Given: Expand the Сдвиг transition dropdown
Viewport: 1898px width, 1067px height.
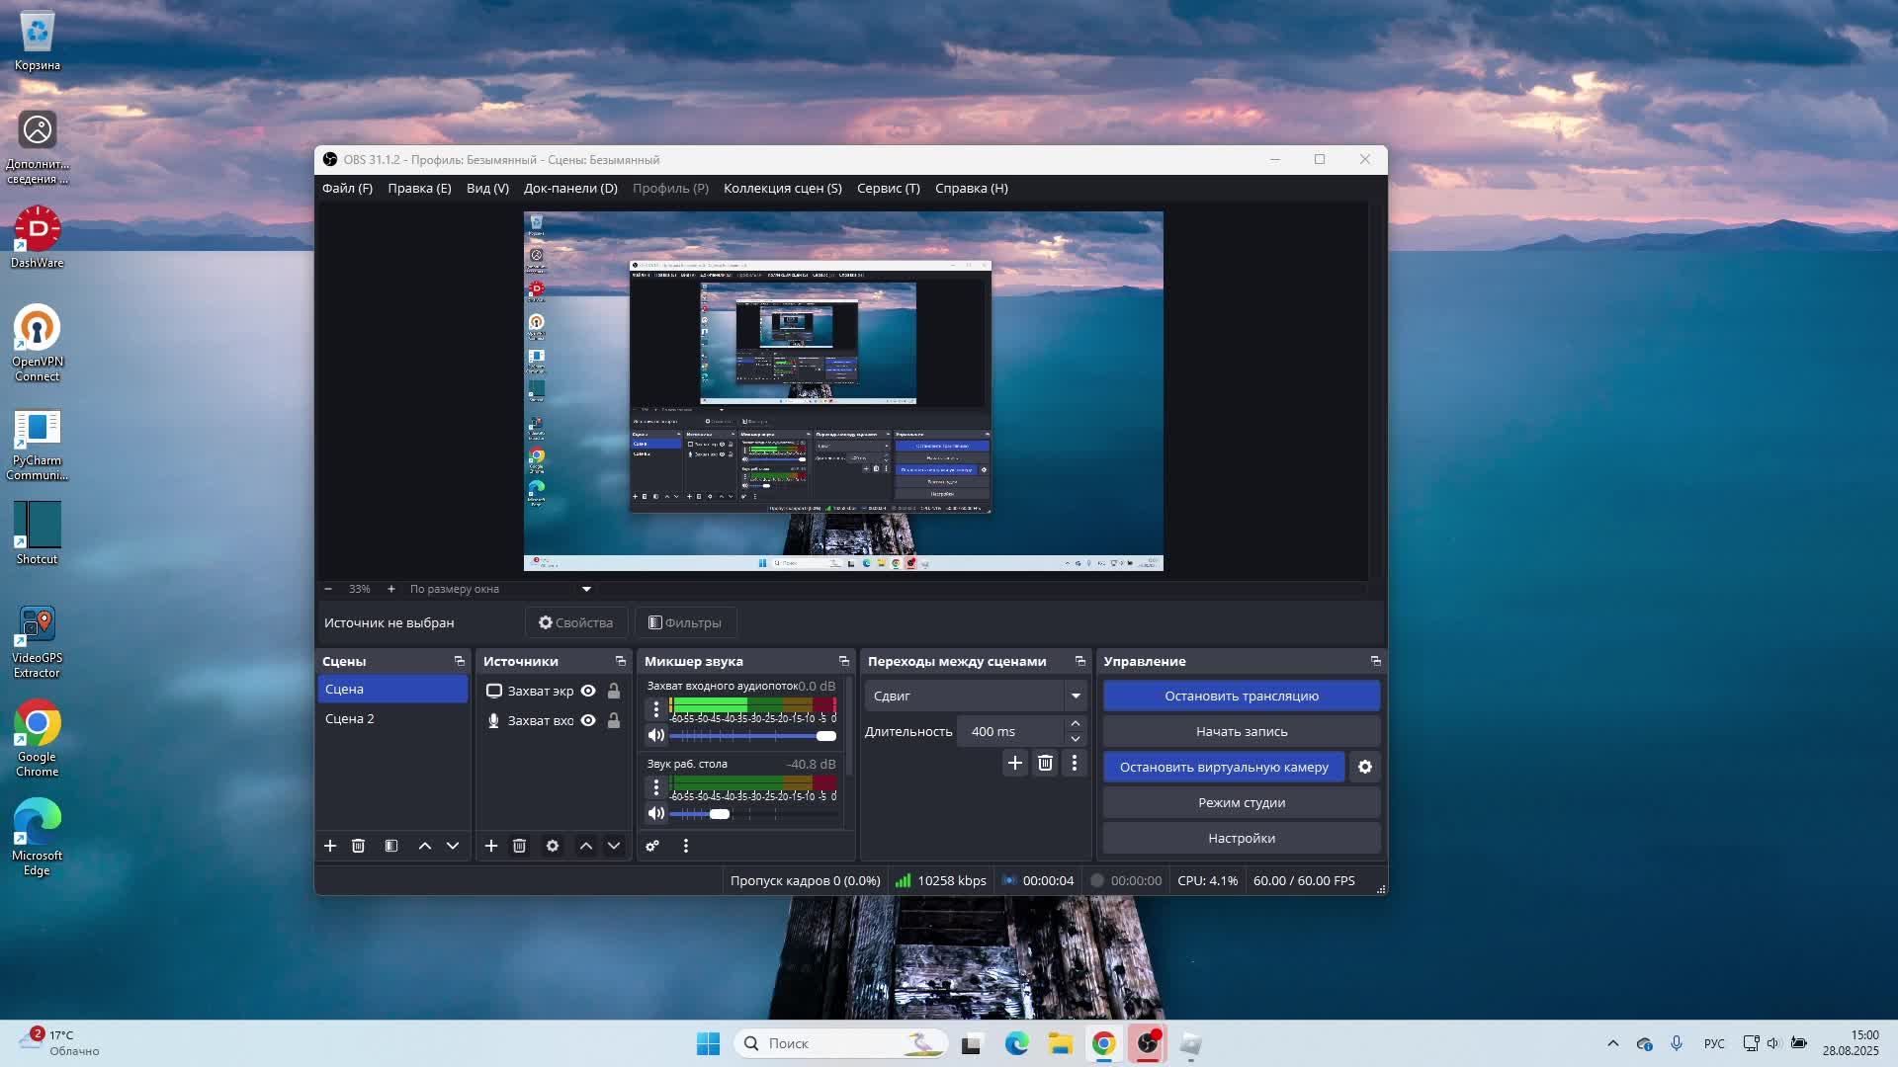Looking at the screenshot, I should (1075, 696).
